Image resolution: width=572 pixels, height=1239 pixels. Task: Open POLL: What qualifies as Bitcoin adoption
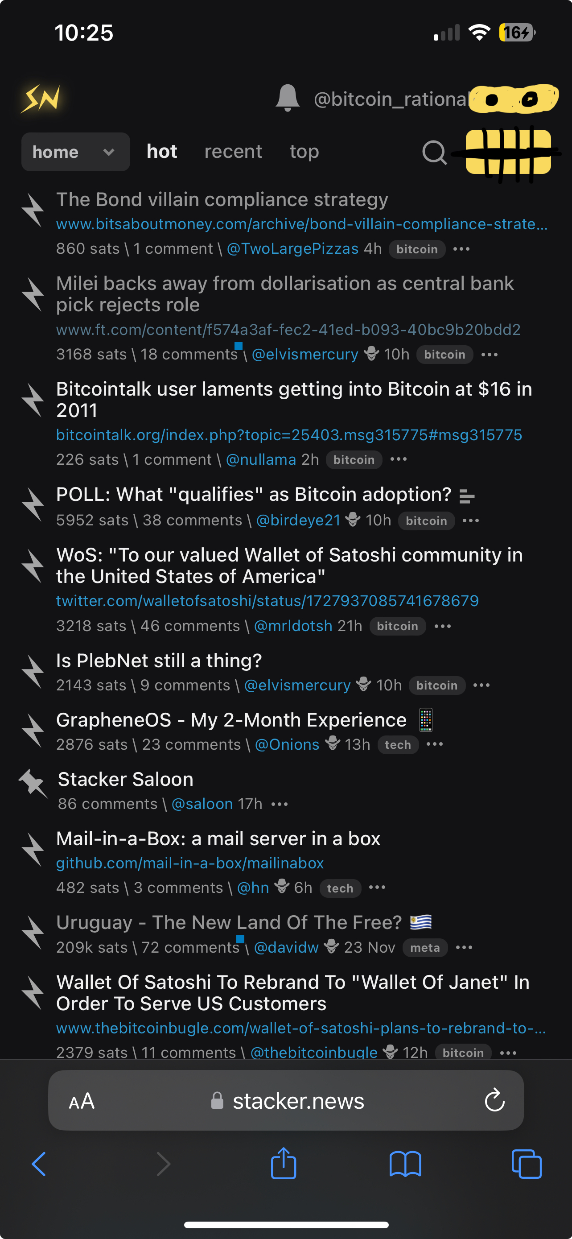(253, 495)
